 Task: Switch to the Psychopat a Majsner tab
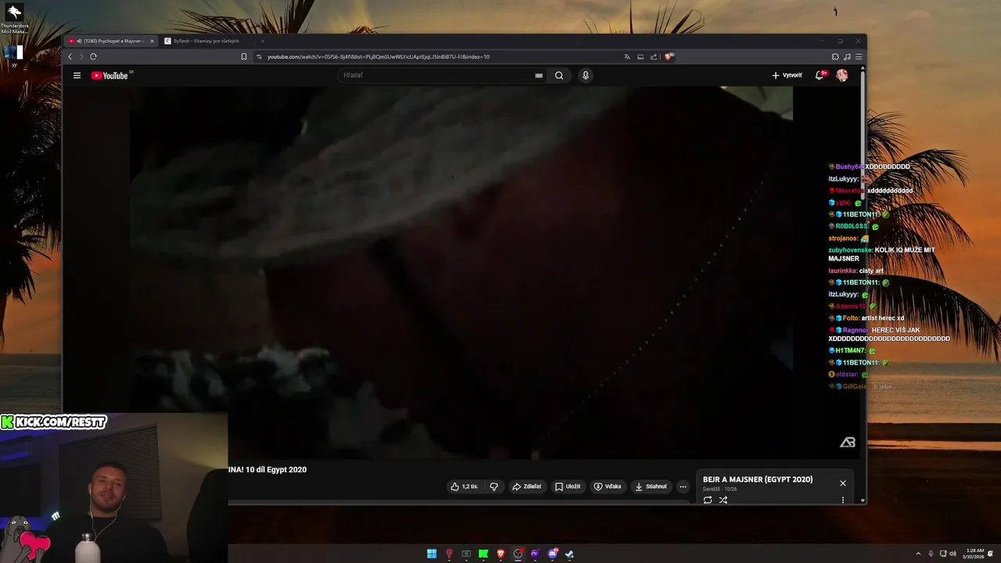pos(111,41)
